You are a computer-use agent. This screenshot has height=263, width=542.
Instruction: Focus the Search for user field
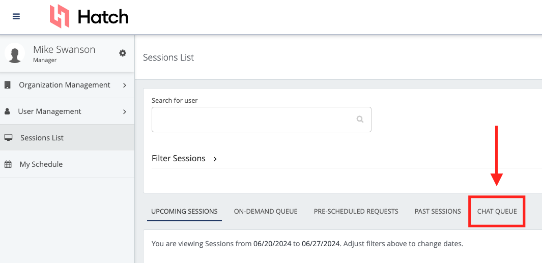point(261,120)
